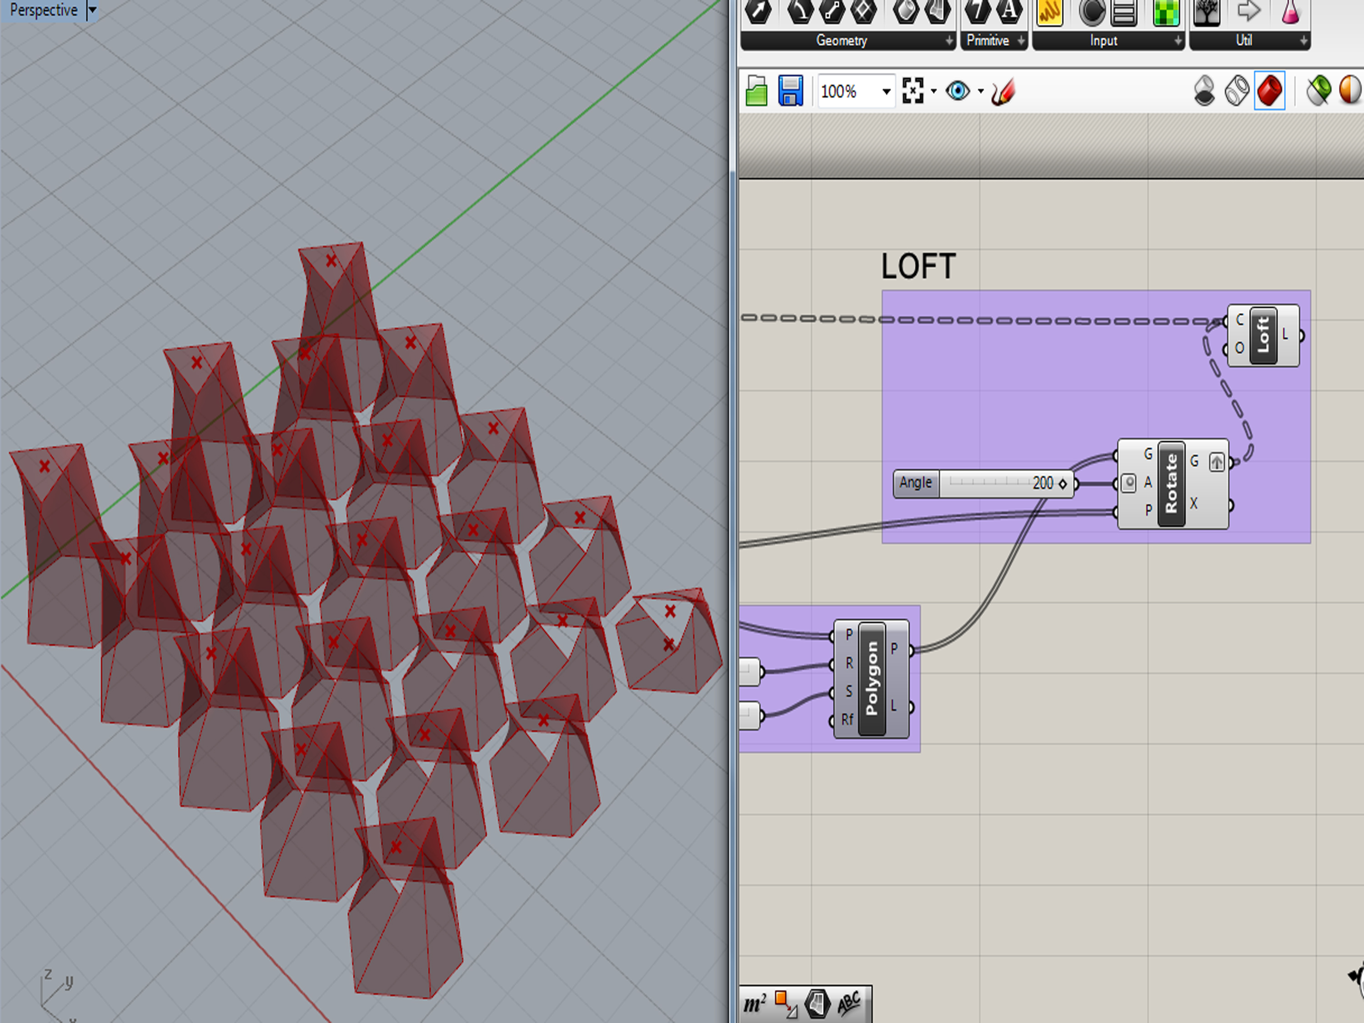1364x1023 pixels.
Task: Click the Zoom Extents icon
Action: click(x=913, y=90)
